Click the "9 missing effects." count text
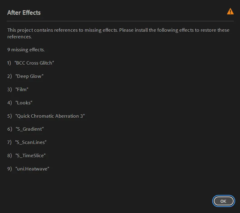The width and height of the screenshot is (240, 213). (x=26, y=49)
